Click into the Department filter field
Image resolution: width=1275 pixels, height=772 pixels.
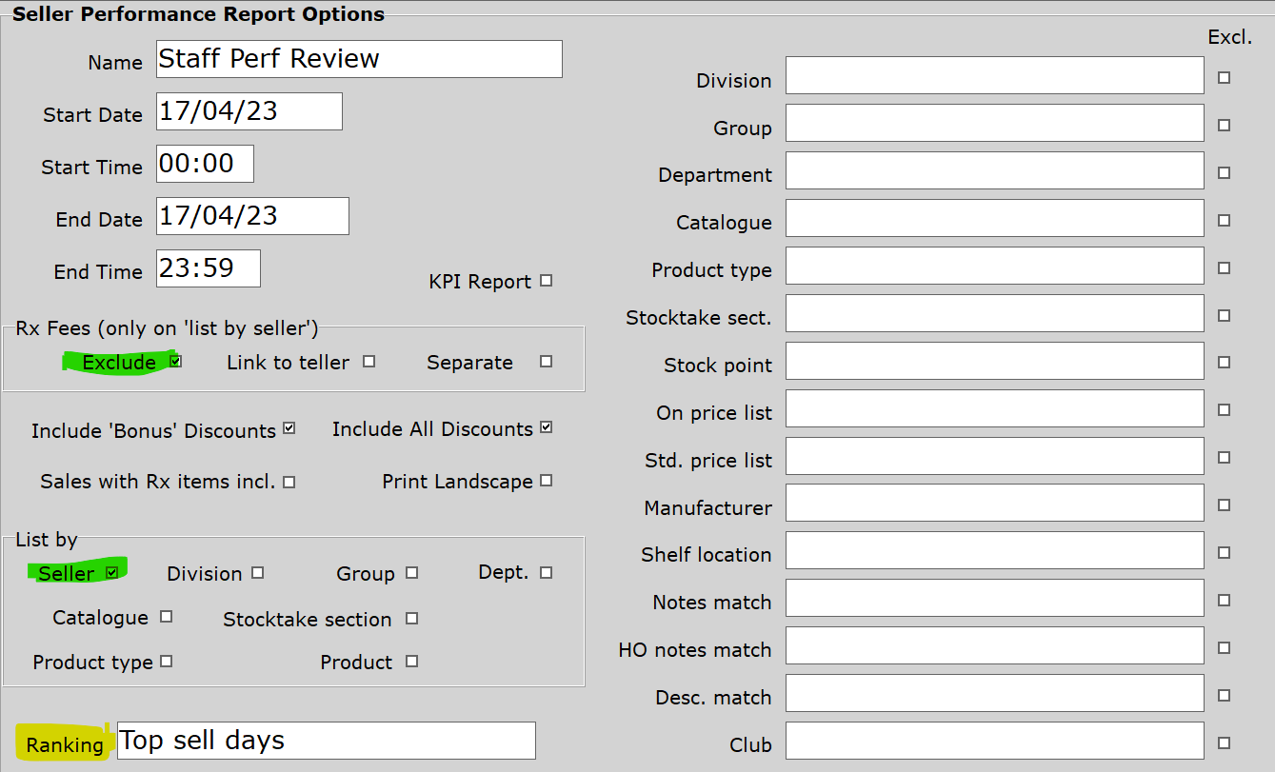994,171
